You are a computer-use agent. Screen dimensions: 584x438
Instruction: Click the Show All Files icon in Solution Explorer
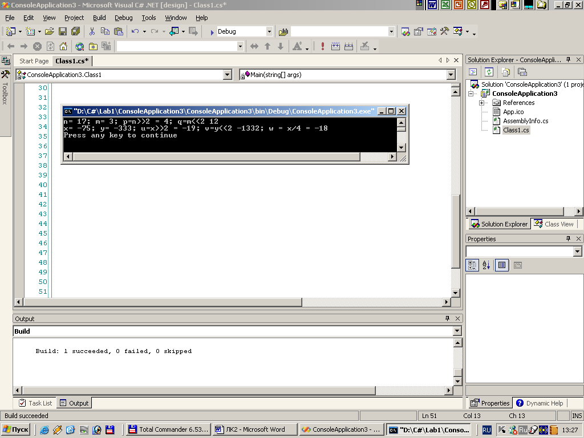pyautogui.click(x=506, y=72)
